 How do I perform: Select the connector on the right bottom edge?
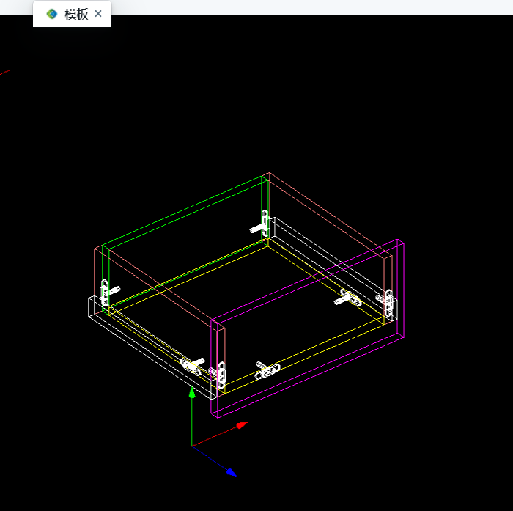point(349,298)
